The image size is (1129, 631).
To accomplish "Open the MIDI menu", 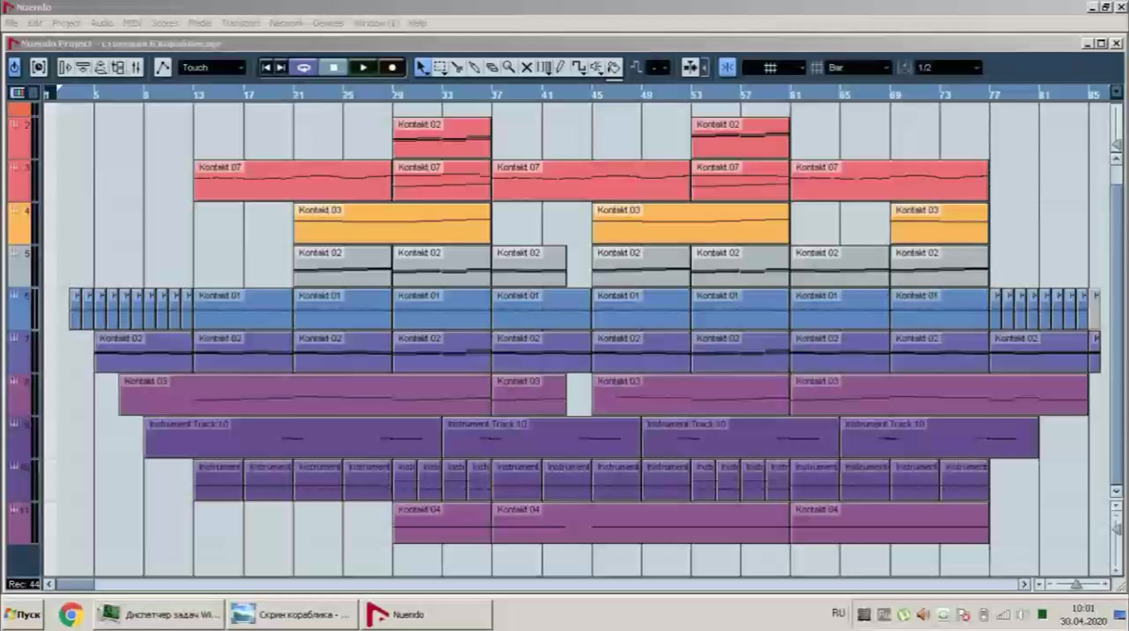I will [x=131, y=23].
